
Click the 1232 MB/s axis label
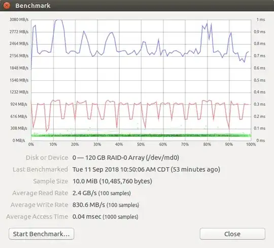19,92
